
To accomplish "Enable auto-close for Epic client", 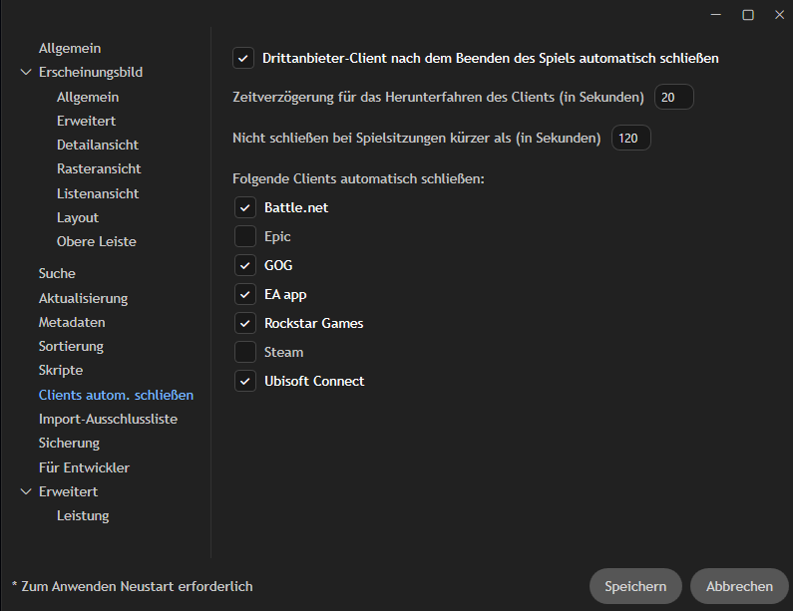I will 244,237.
